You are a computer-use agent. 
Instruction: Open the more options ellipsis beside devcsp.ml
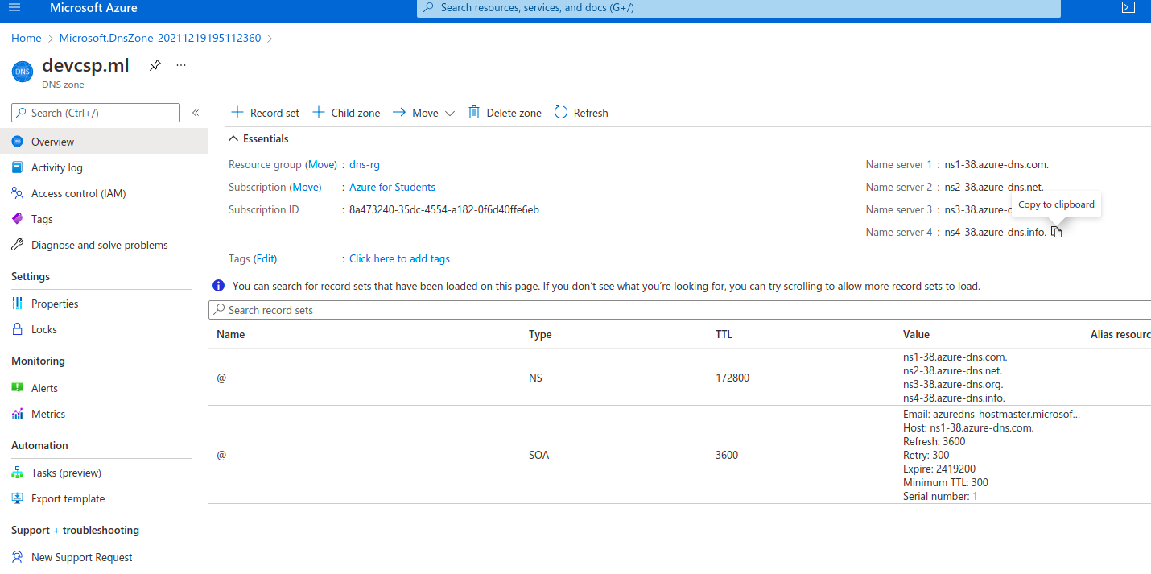point(181,66)
